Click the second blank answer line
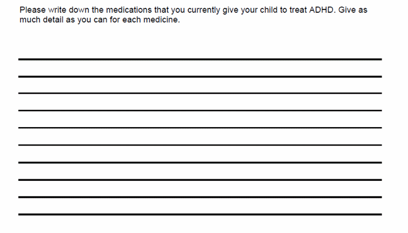 tap(200, 76)
